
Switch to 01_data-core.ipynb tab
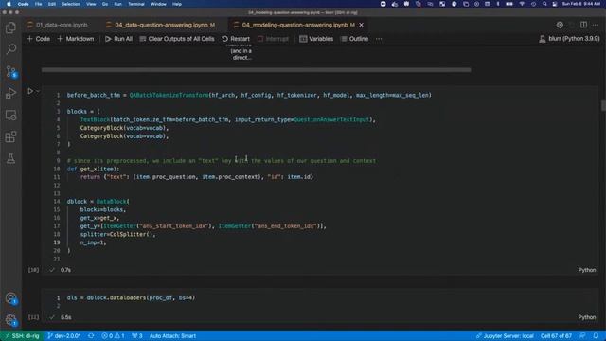(x=57, y=25)
